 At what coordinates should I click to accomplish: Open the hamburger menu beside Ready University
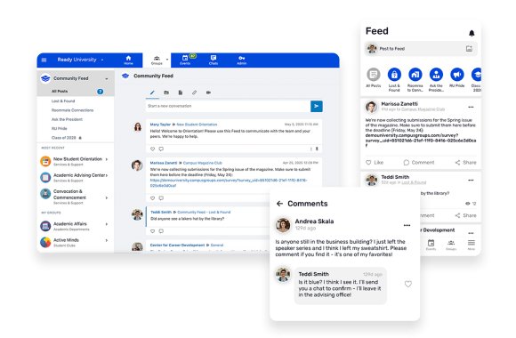click(44, 60)
